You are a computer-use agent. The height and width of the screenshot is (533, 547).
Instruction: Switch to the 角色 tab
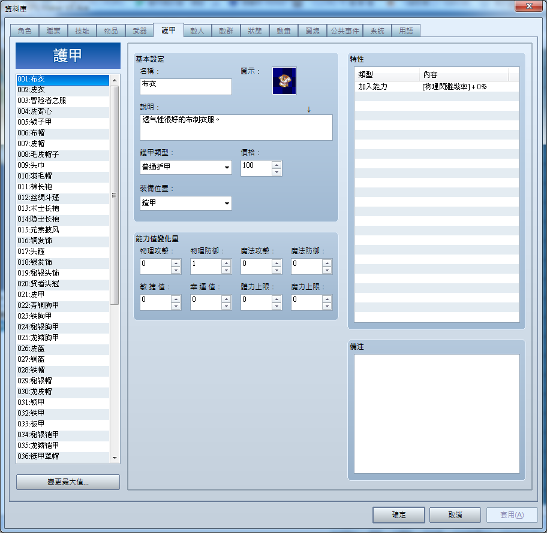[x=25, y=31]
